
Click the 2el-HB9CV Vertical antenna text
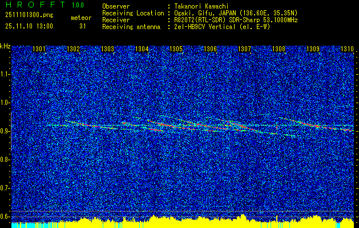point(223,27)
